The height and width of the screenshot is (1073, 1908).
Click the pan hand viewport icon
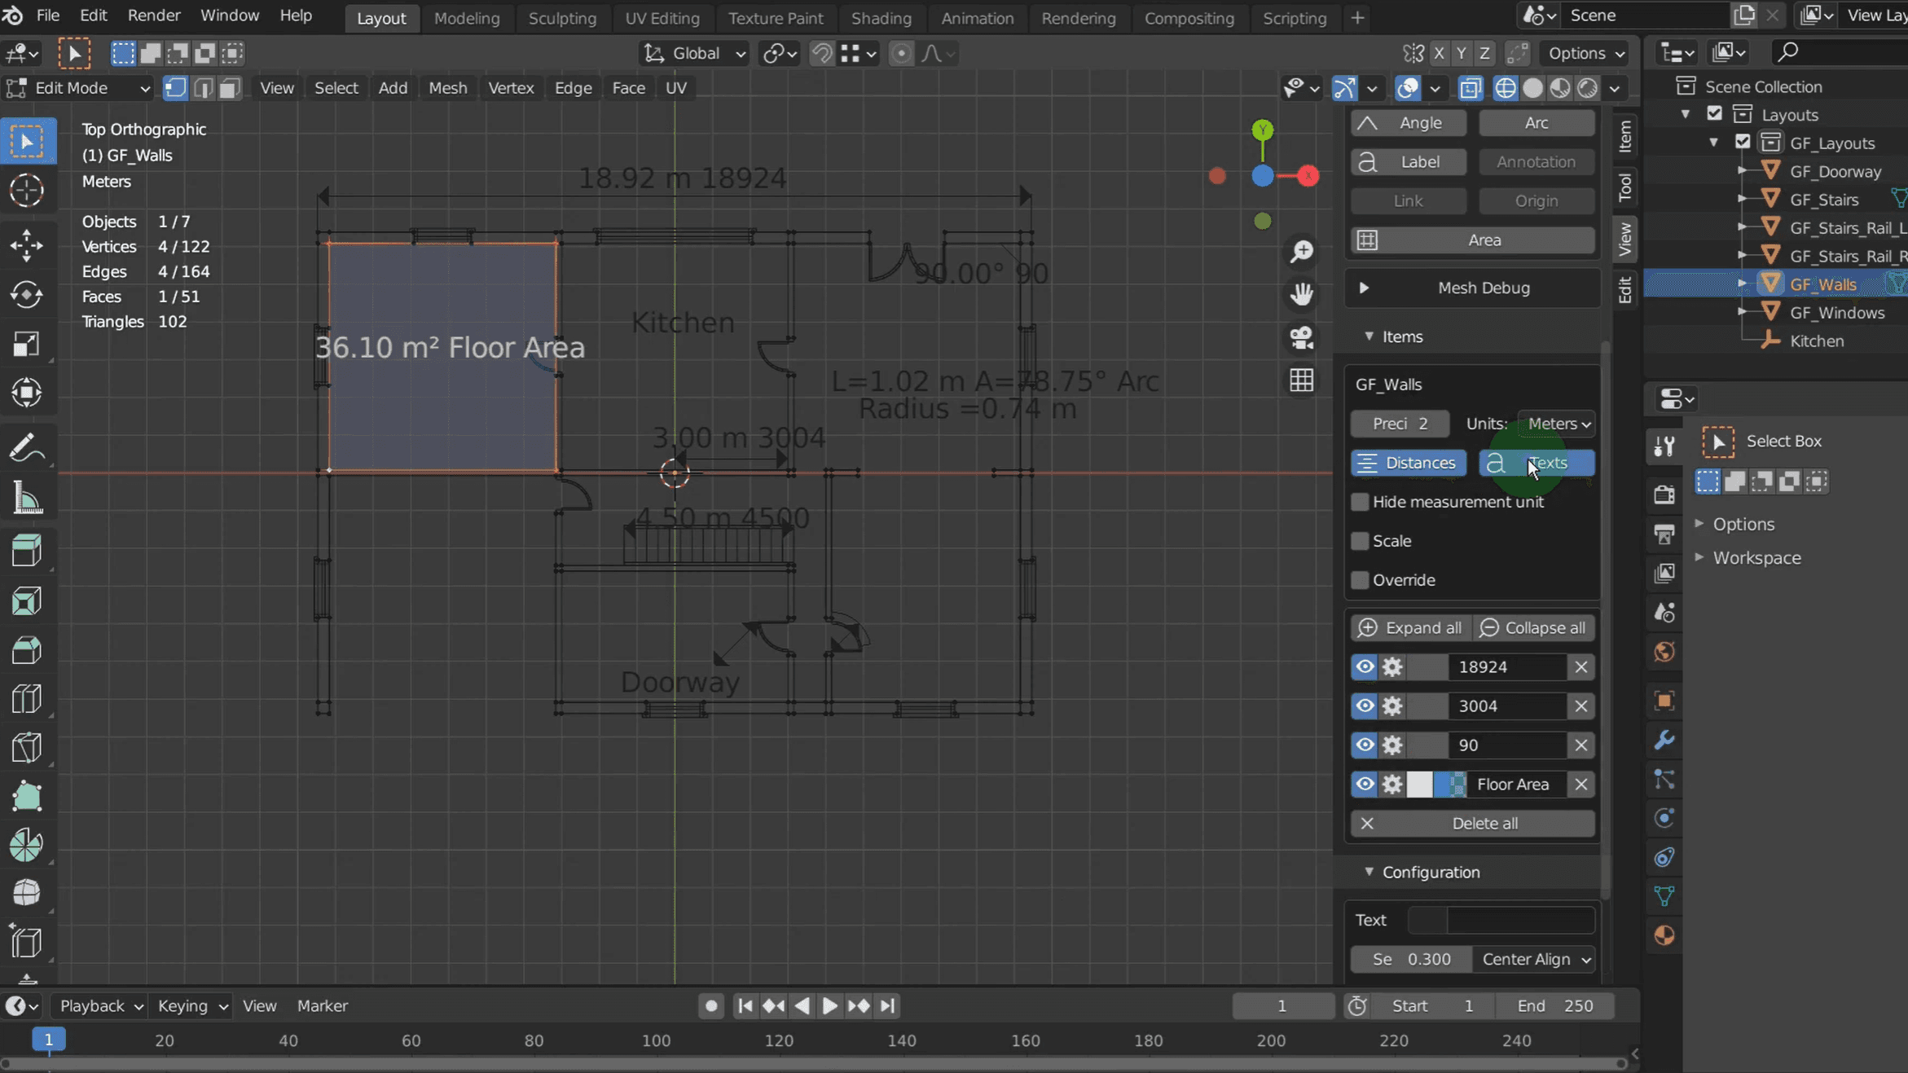1301,294
